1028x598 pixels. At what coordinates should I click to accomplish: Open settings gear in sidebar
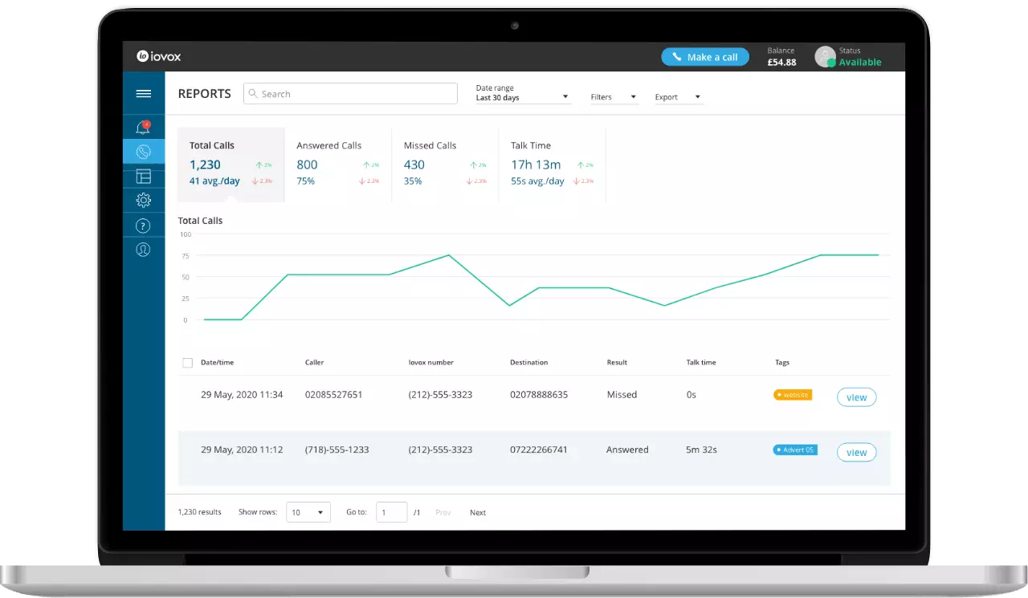click(x=144, y=201)
